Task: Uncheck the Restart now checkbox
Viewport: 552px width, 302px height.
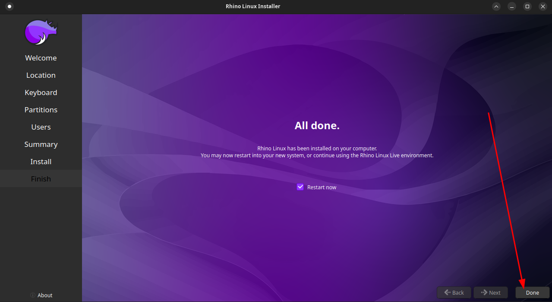Action: 300,187
